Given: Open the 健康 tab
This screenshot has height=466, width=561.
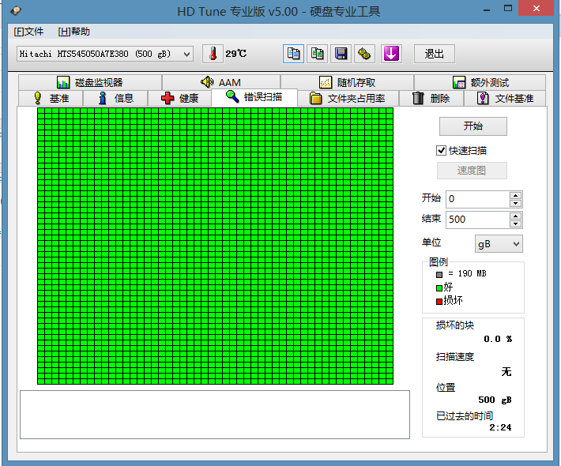Looking at the screenshot, I should click(179, 99).
